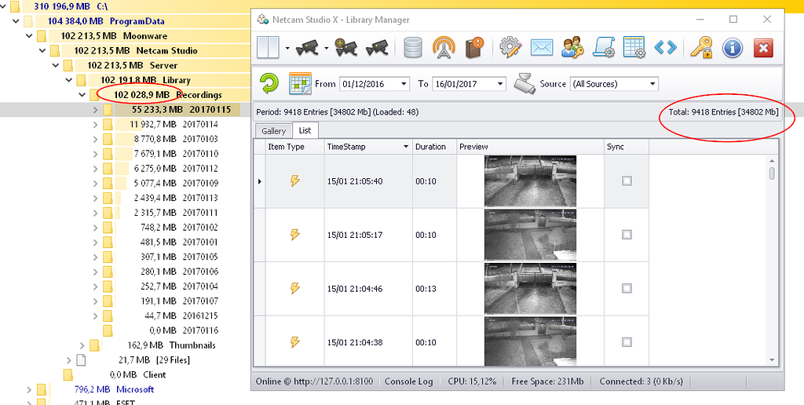Click the broadcast antenna icon
This screenshot has width=804, height=405.
444,48
